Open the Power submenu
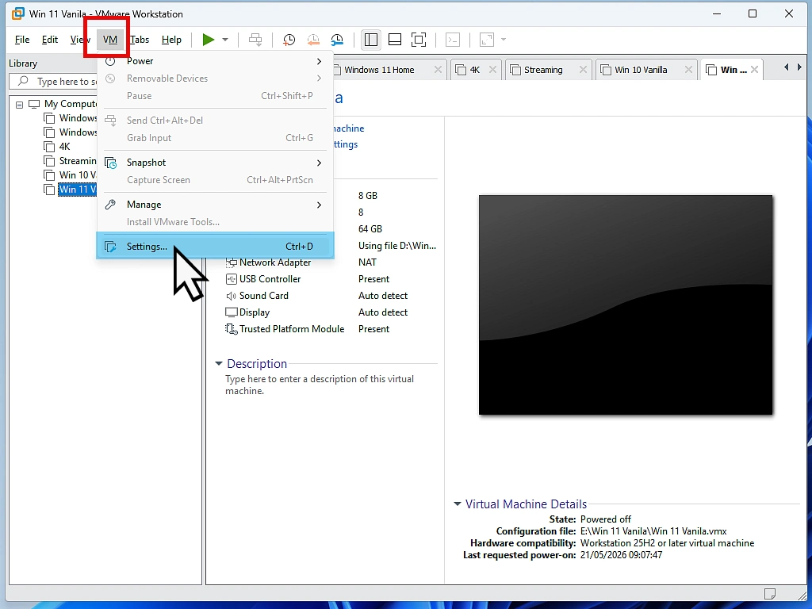812x609 pixels. pos(215,61)
